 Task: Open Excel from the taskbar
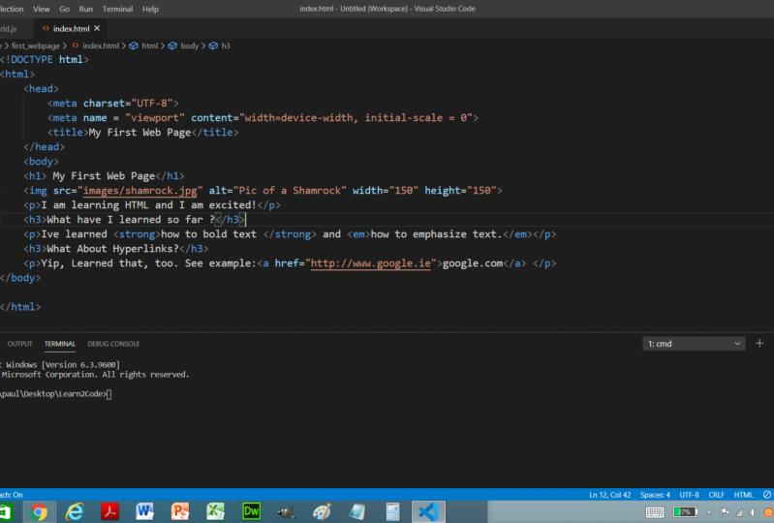pyautogui.click(x=216, y=511)
